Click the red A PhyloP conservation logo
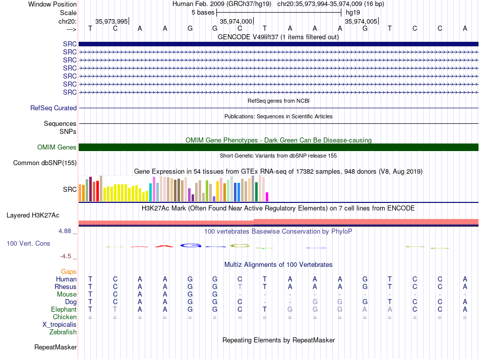The height and width of the screenshot is (359, 479). tap(164, 246)
